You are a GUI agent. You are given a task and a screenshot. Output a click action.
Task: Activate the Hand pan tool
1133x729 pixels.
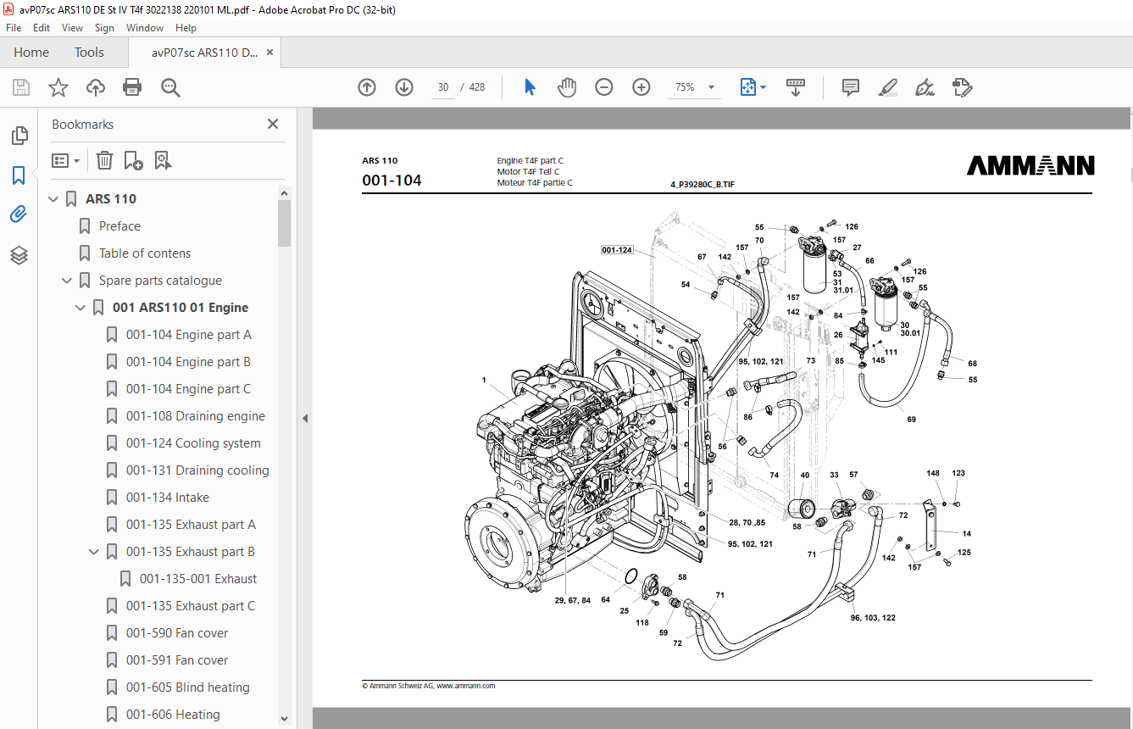pos(567,87)
